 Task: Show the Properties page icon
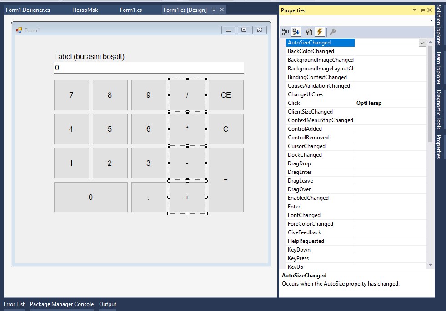[x=309, y=32]
